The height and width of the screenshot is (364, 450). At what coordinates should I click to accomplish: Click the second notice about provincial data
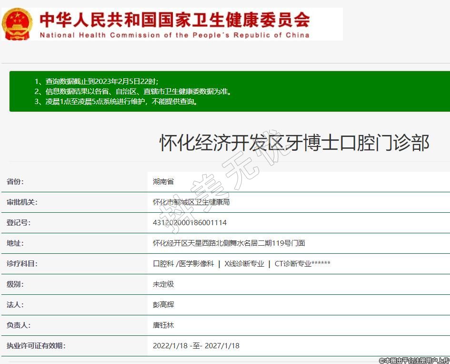[133, 92]
